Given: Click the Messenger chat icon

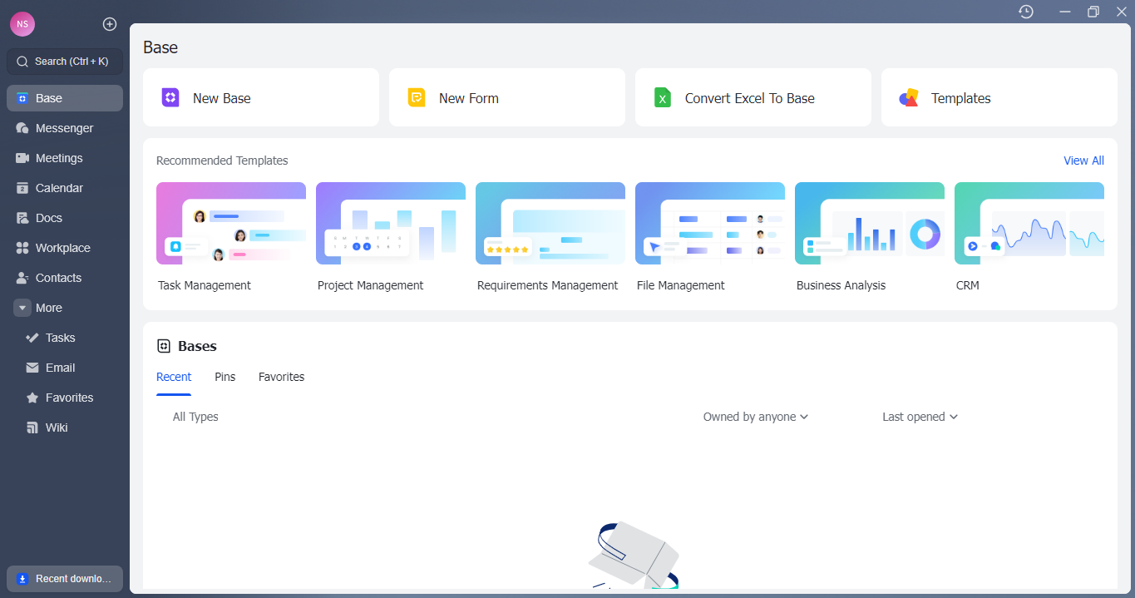Looking at the screenshot, I should coord(22,128).
